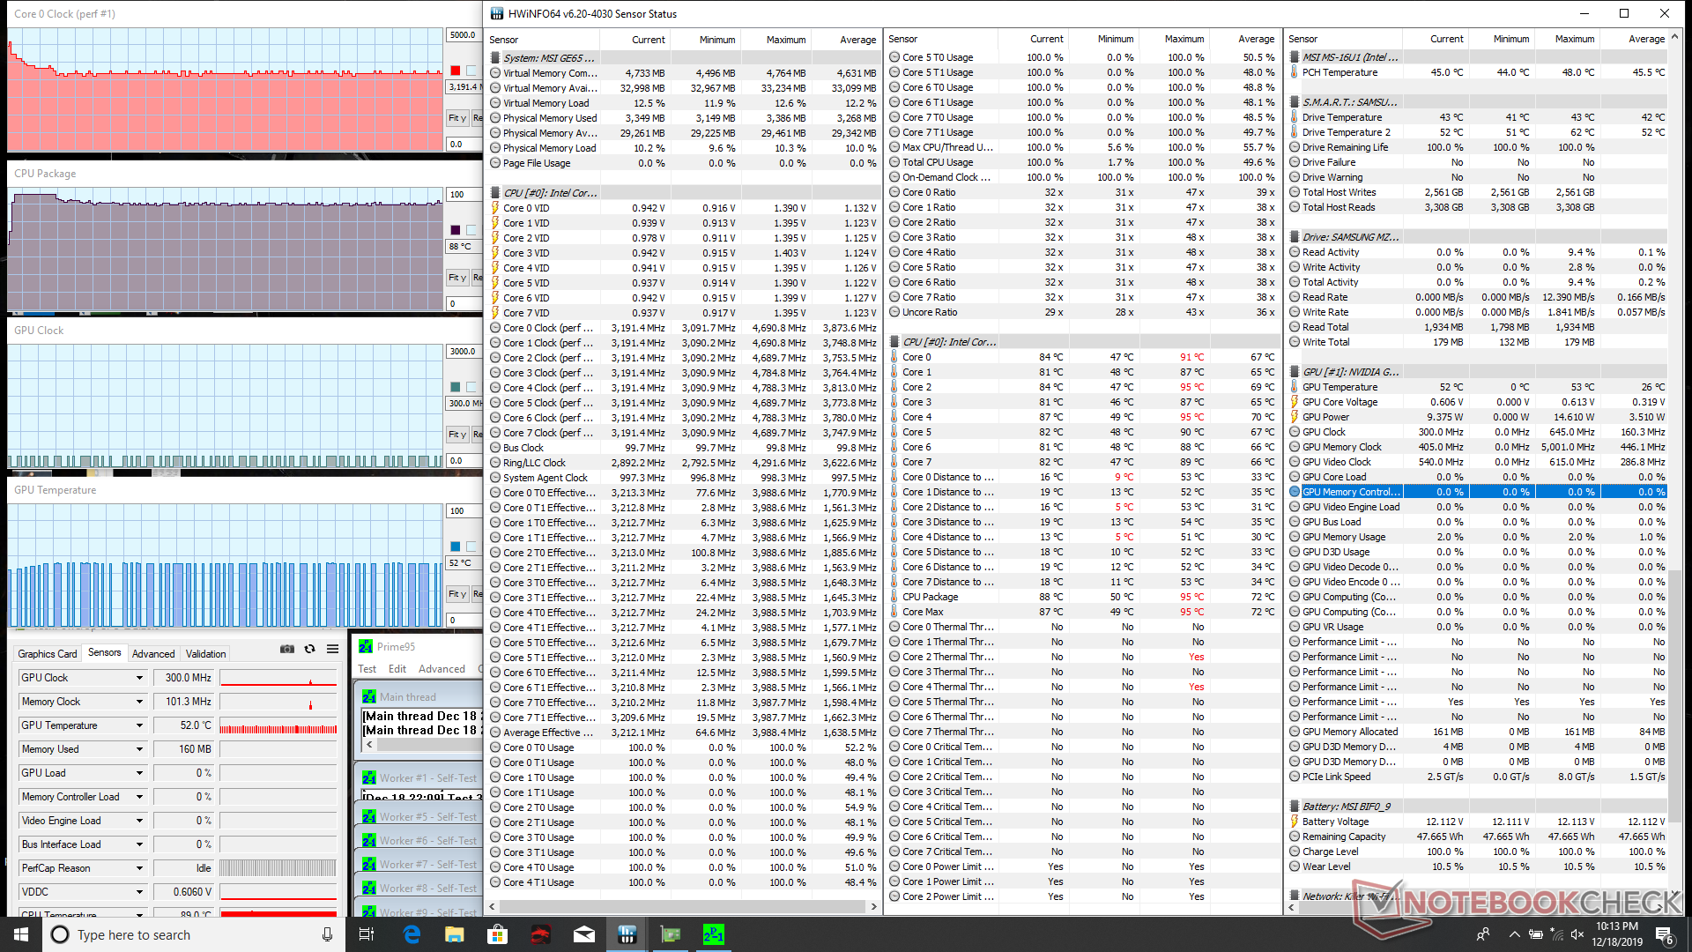
Task: Switch to the HWiNFO taskbar icon
Action: coord(627,934)
